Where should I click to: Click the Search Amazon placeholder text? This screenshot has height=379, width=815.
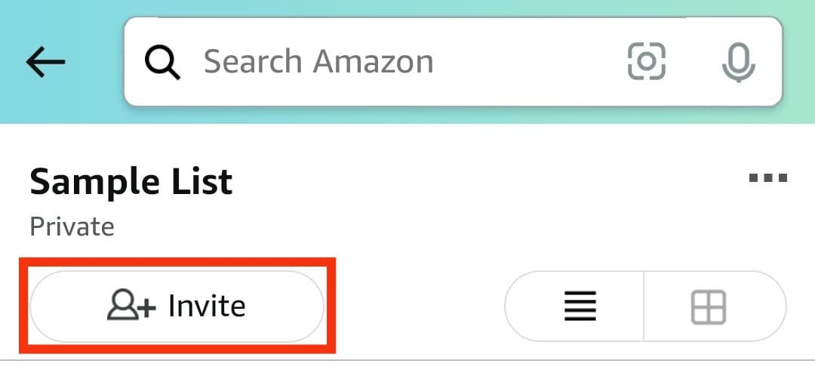point(318,62)
